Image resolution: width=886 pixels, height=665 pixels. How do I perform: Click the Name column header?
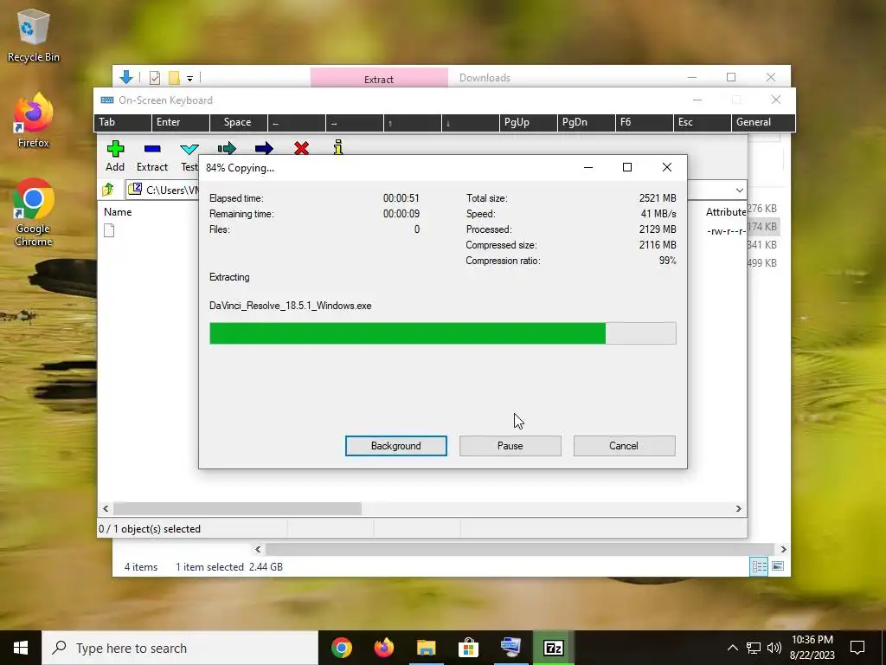118,212
